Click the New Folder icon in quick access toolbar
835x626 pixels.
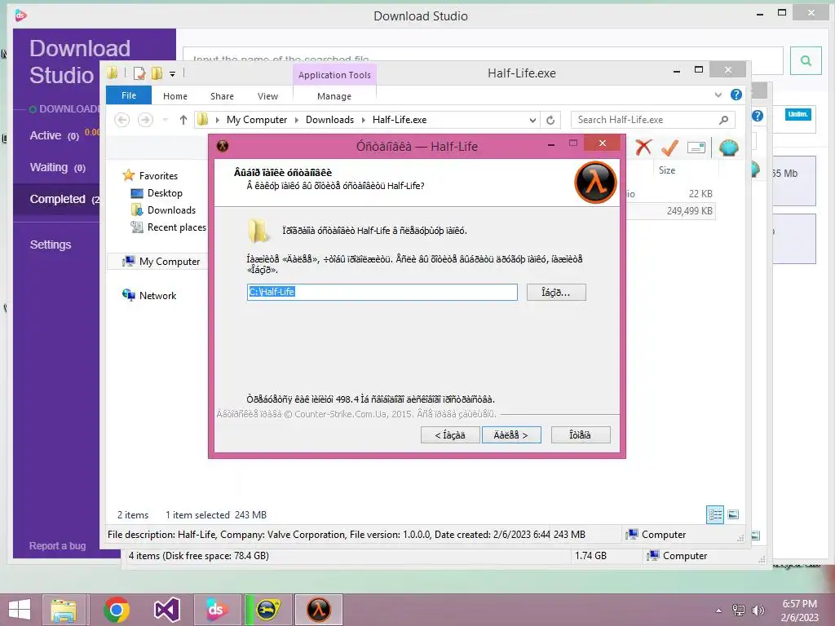[x=157, y=73]
